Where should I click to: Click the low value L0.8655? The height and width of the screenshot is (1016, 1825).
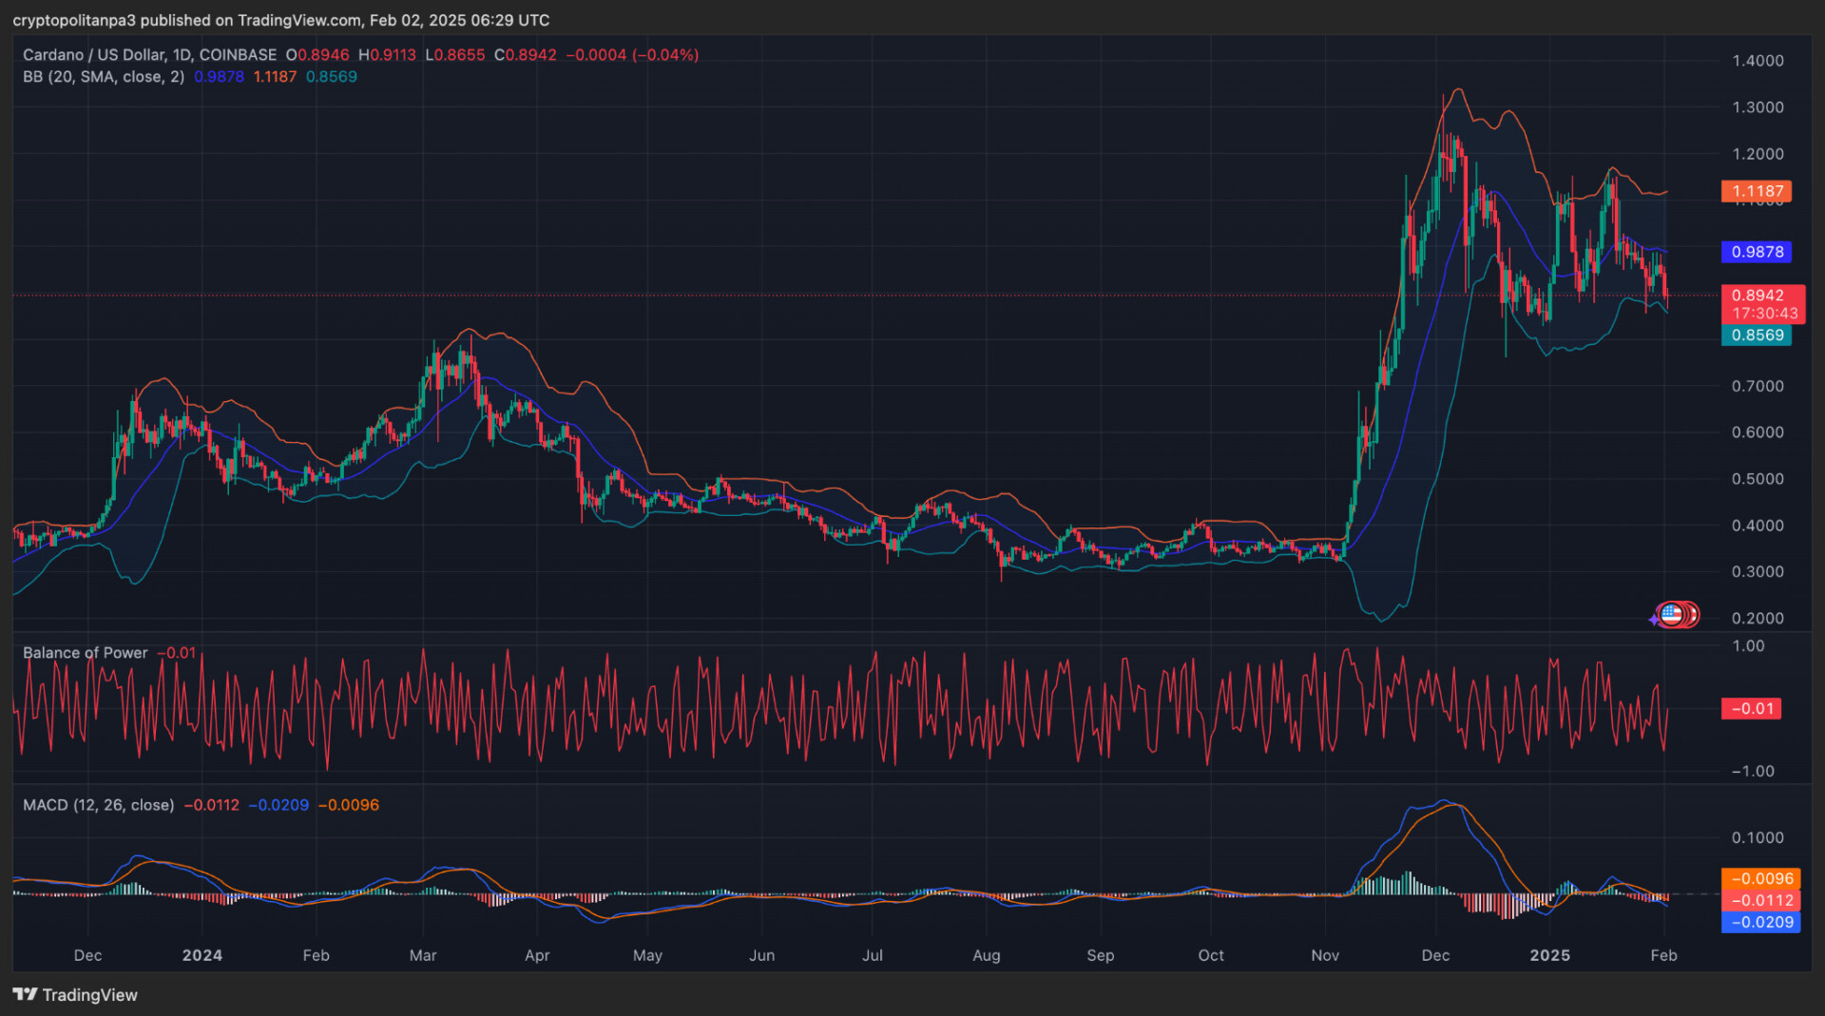click(455, 55)
